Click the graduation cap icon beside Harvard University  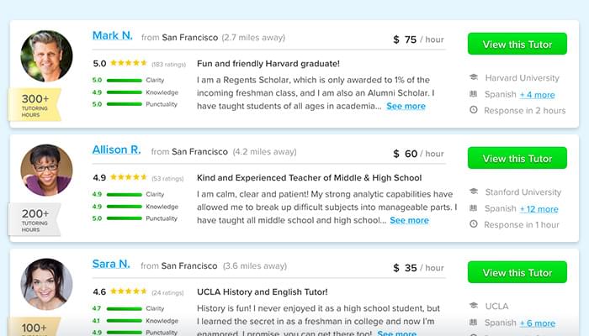pos(474,78)
